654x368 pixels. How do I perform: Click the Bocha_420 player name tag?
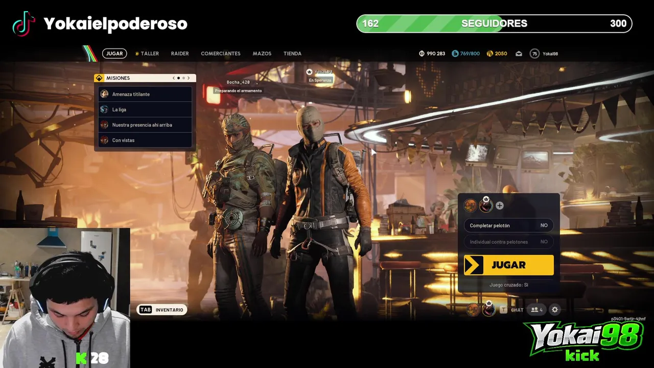point(238,82)
